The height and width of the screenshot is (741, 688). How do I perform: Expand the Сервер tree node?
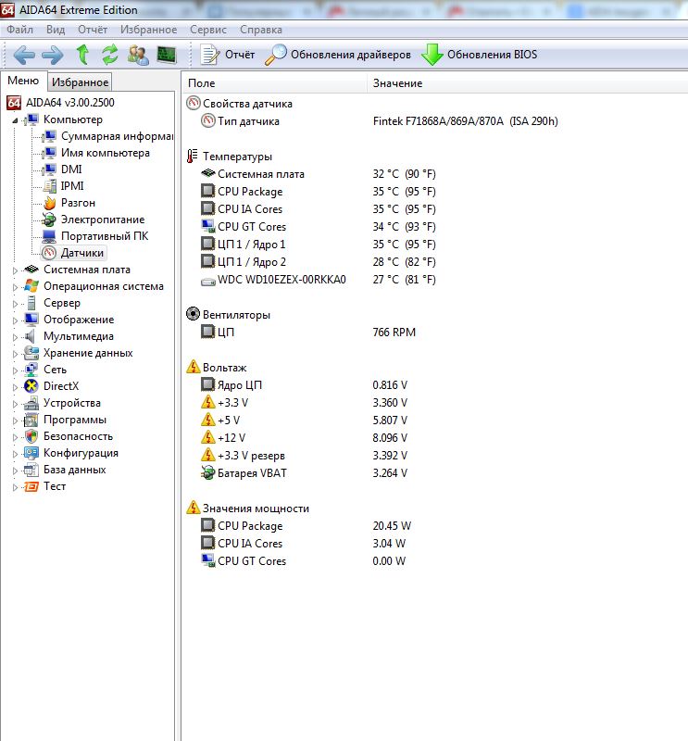point(15,304)
